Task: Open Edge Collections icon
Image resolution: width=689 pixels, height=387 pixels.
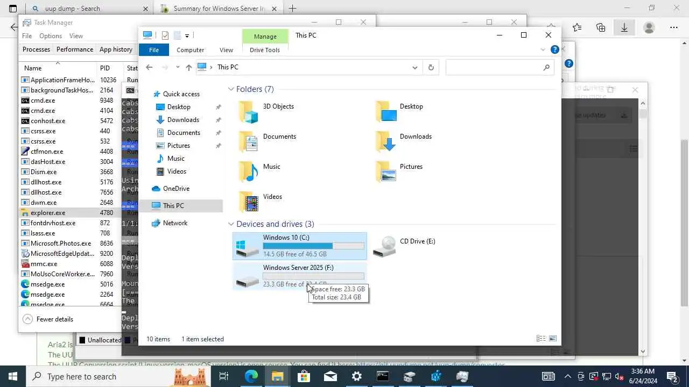Action: coord(601,27)
